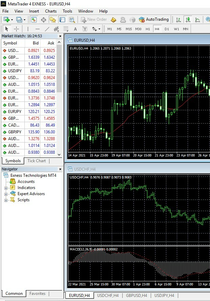The height and width of the screenshot is (301, 210).
Task: Switch to line chart type icon
Action: (x=197, y=20)
